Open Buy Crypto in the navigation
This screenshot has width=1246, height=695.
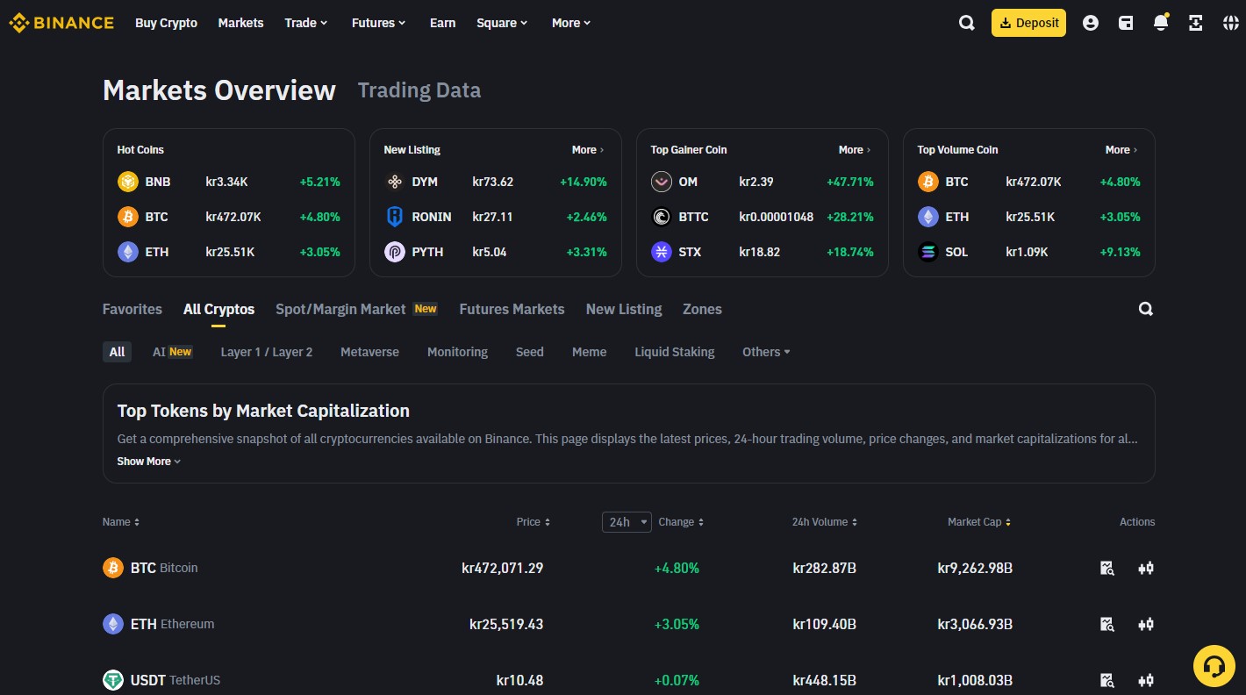click(166, 23)
